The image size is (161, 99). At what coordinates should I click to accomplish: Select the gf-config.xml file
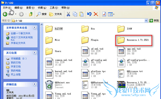pos(94,62)
